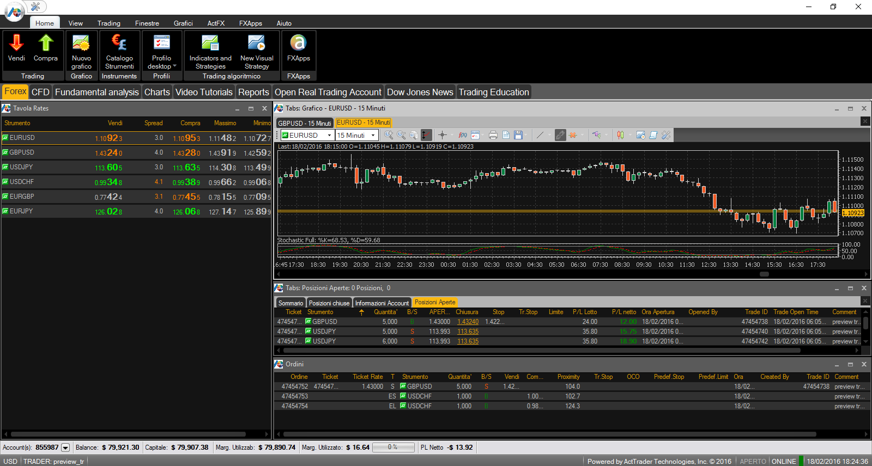Toggle chart autoscale price axis button
This screenshot has height=466, width=872.
tap(426, 135)
